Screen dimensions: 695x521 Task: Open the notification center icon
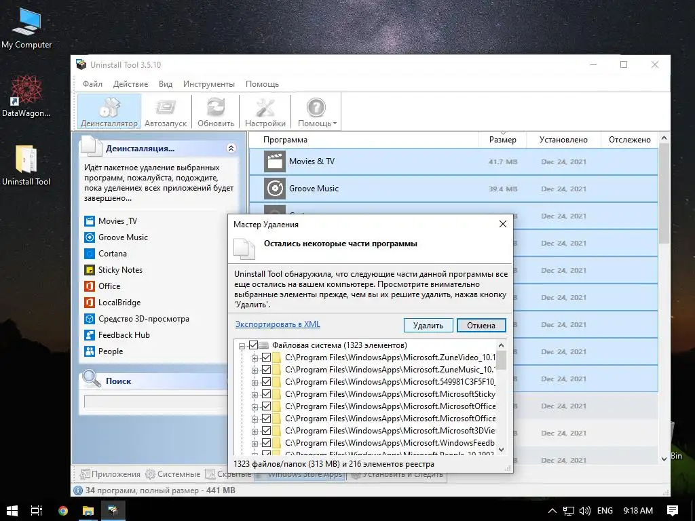673,511
